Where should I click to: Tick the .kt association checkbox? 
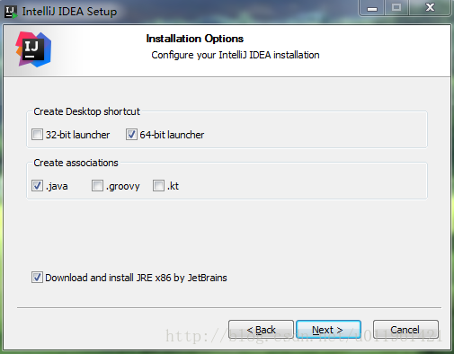click(x=158, y=186)
